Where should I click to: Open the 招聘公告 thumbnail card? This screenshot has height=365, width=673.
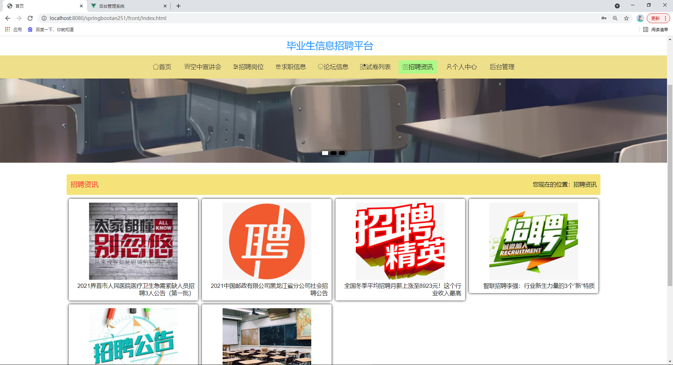pos(133,336)
